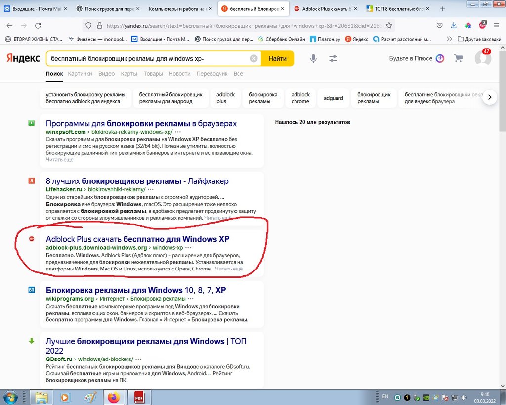506x405 pixels.
Task: Open the Windows Start menu
Action: [10, 397]
